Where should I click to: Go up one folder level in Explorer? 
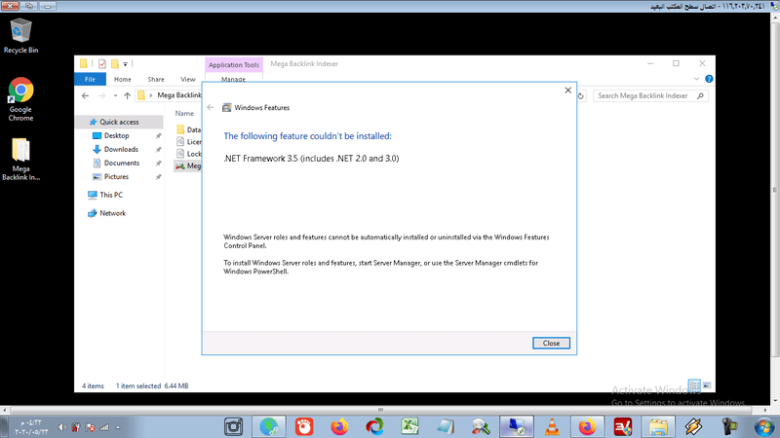pyautogui.click(x=128, y=95)
